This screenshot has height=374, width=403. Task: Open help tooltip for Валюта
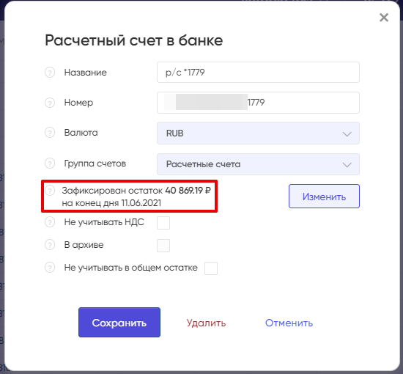coord(50,133)
